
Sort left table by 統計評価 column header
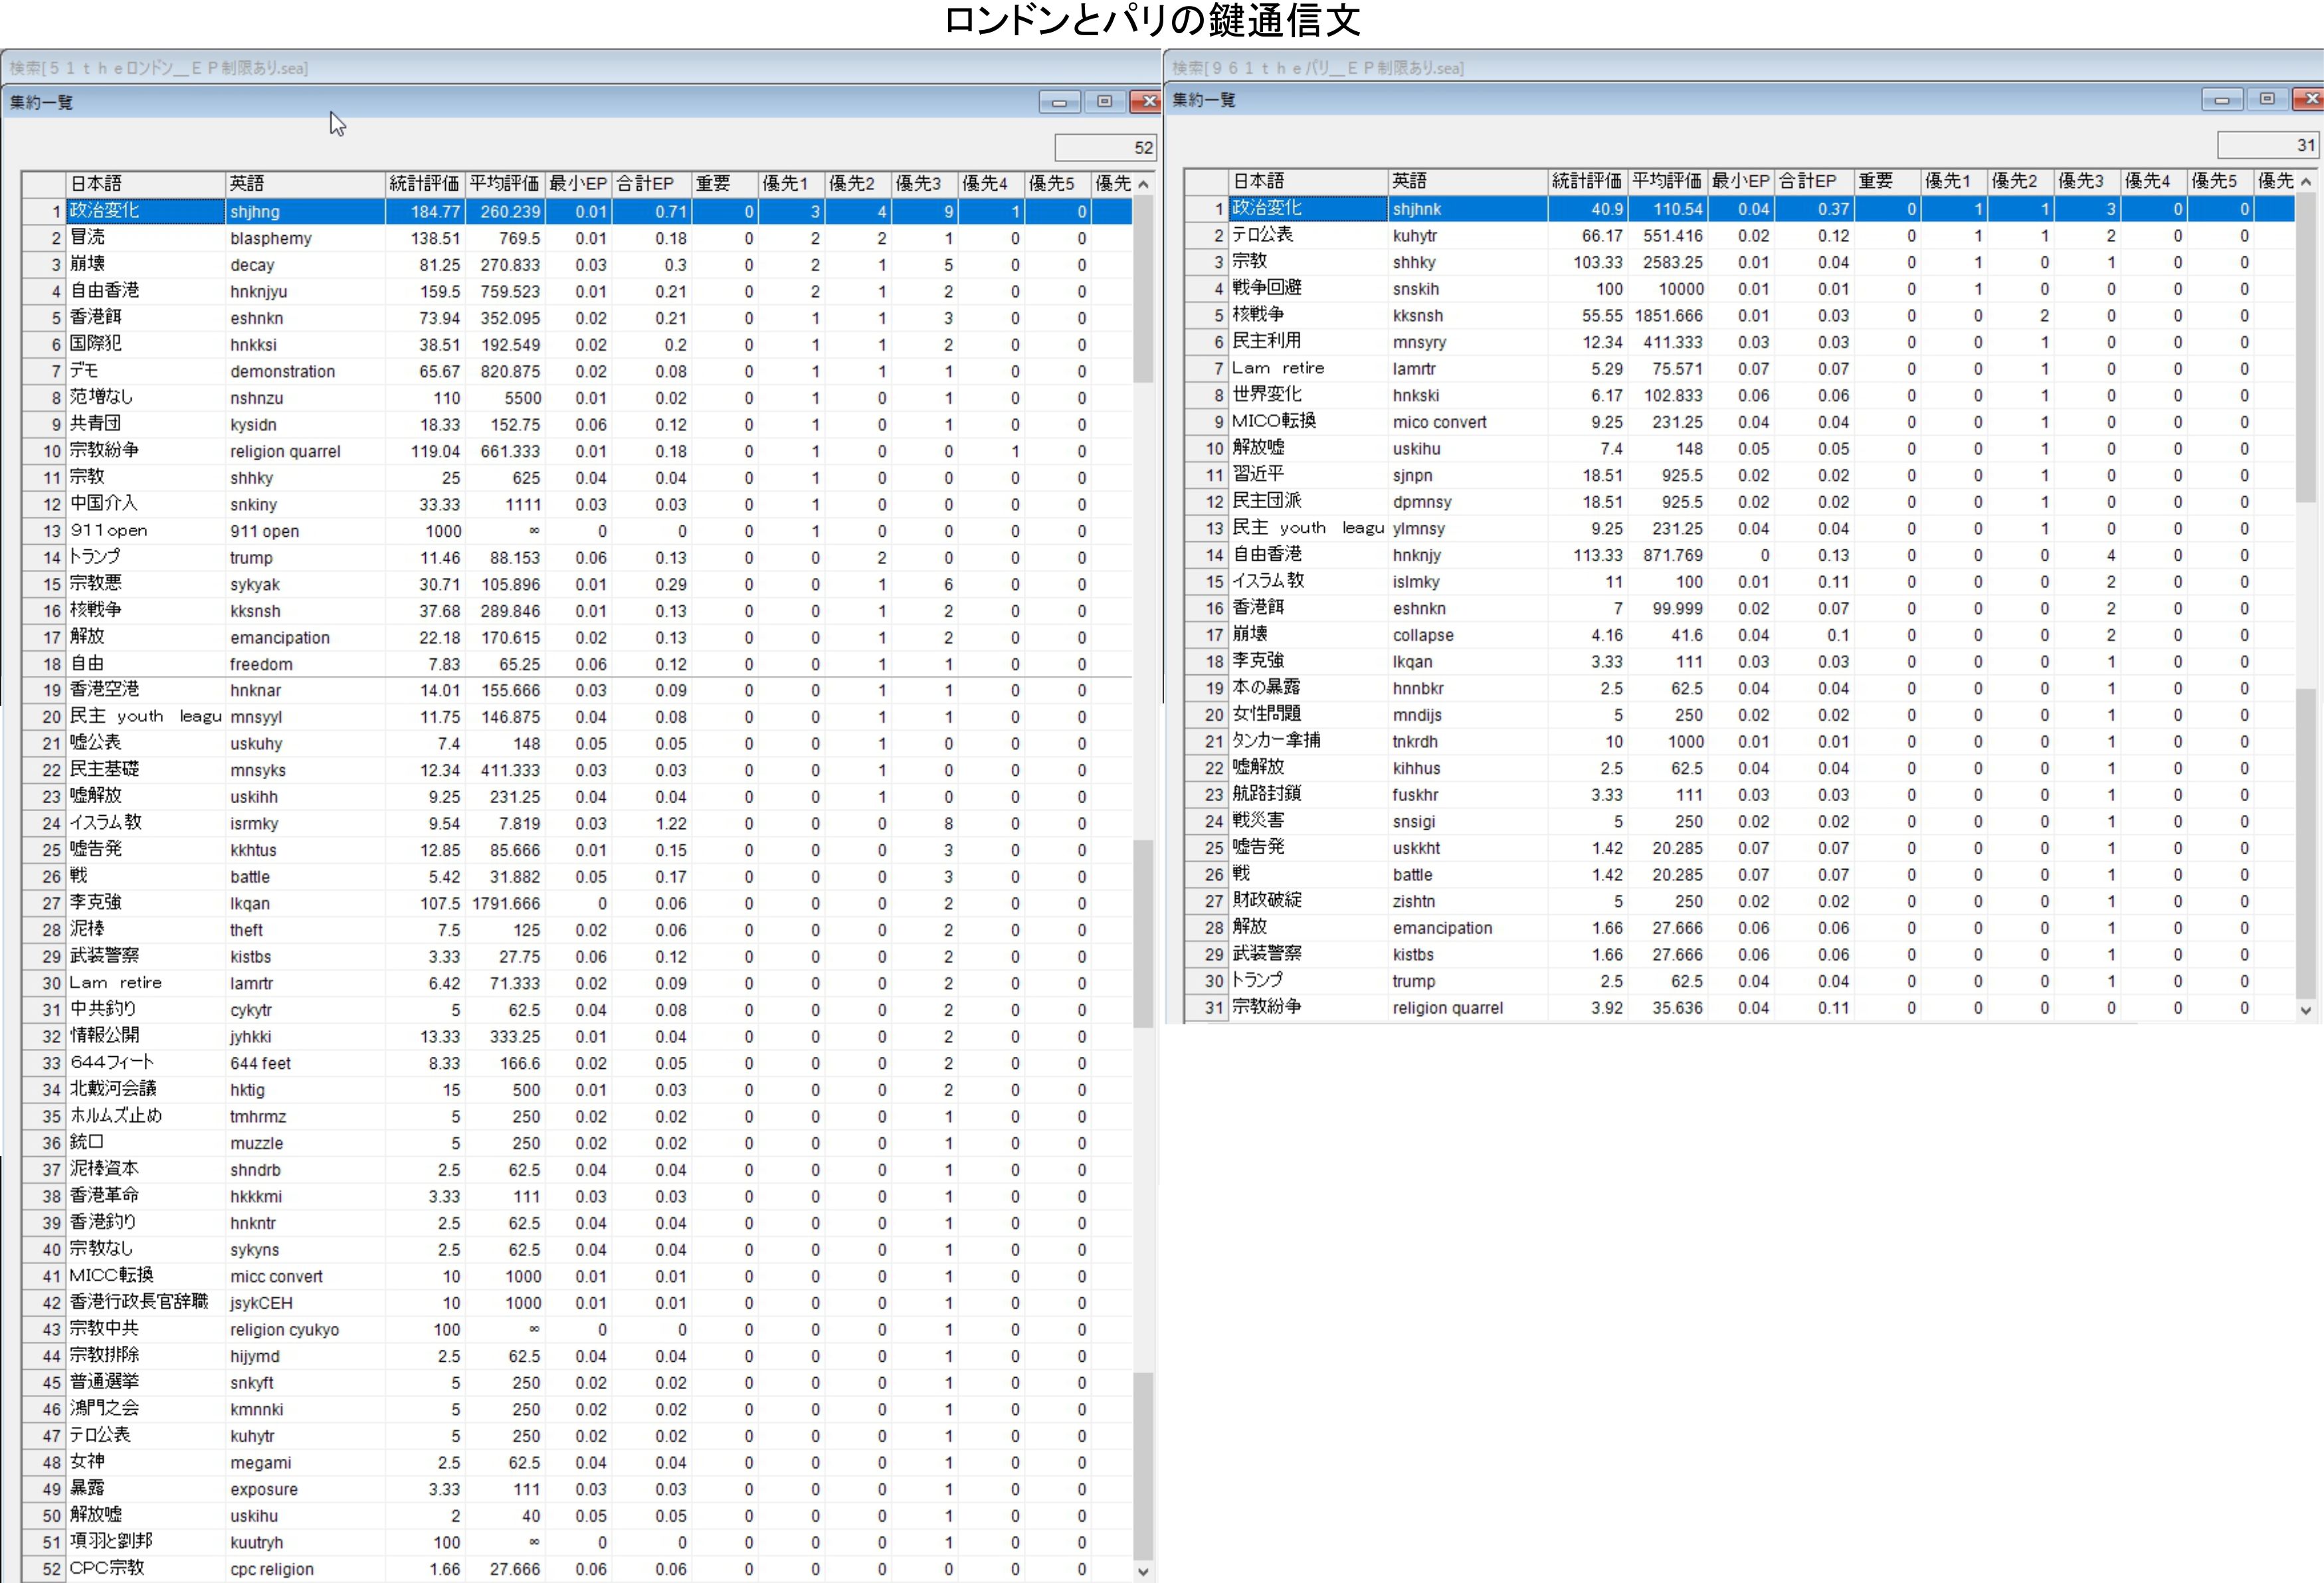click(x=424, y=184)
